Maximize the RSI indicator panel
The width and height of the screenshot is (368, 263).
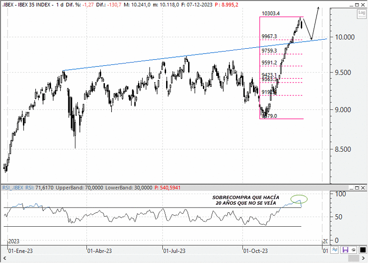click(357, 188)
